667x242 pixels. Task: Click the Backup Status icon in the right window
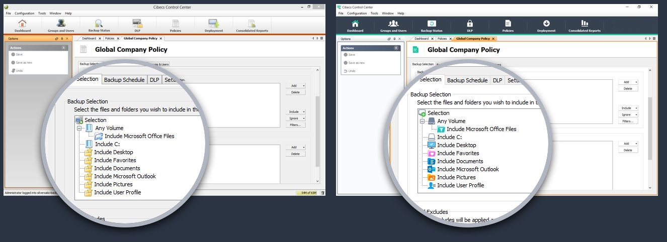point(431,24)
